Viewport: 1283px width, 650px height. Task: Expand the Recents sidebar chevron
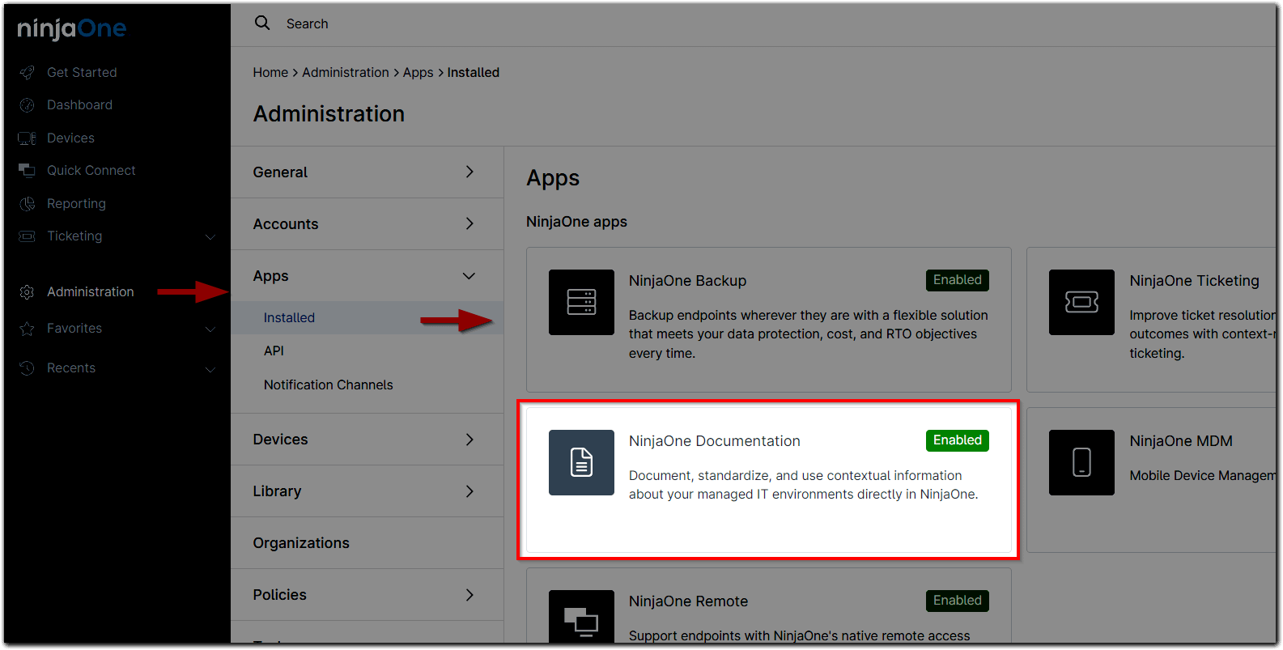coord(210,368)
